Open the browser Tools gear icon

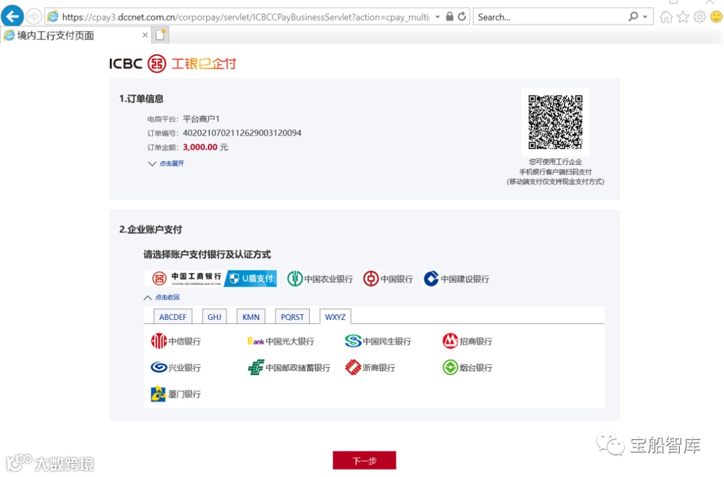tap(699, 17)
